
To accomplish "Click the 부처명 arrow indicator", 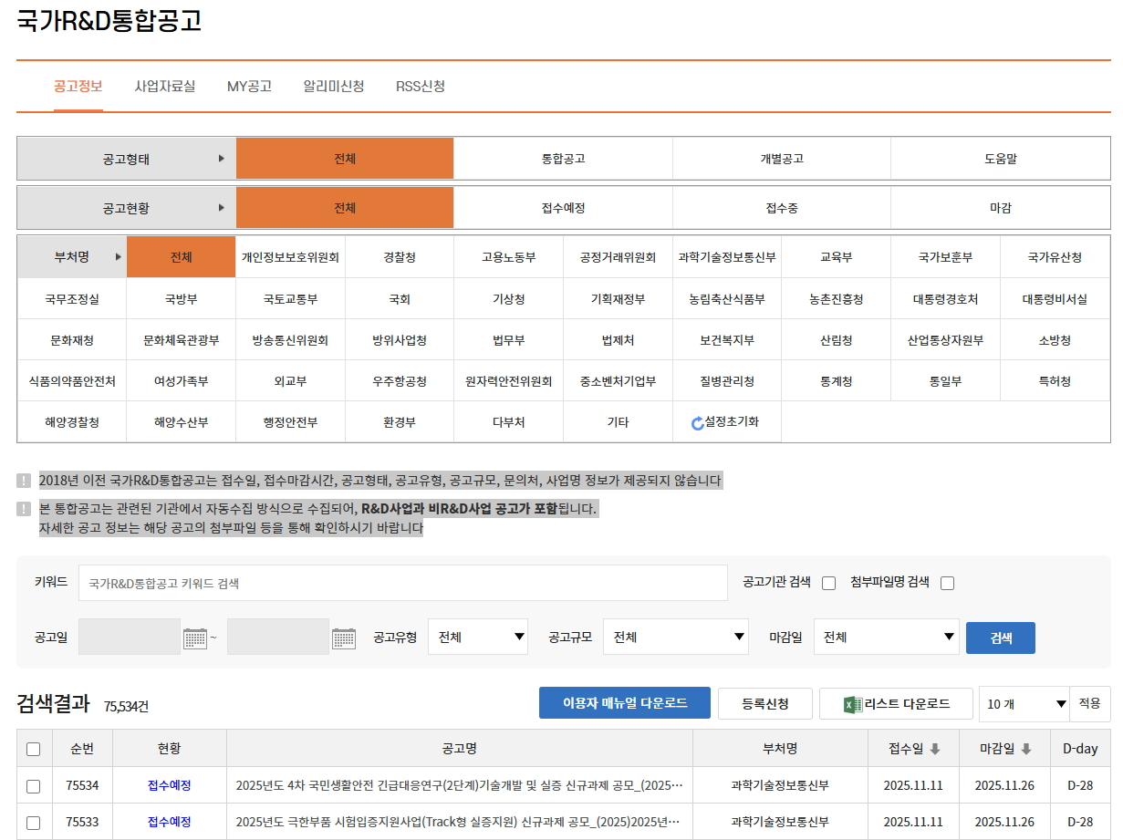I will [x=118, y=257].
